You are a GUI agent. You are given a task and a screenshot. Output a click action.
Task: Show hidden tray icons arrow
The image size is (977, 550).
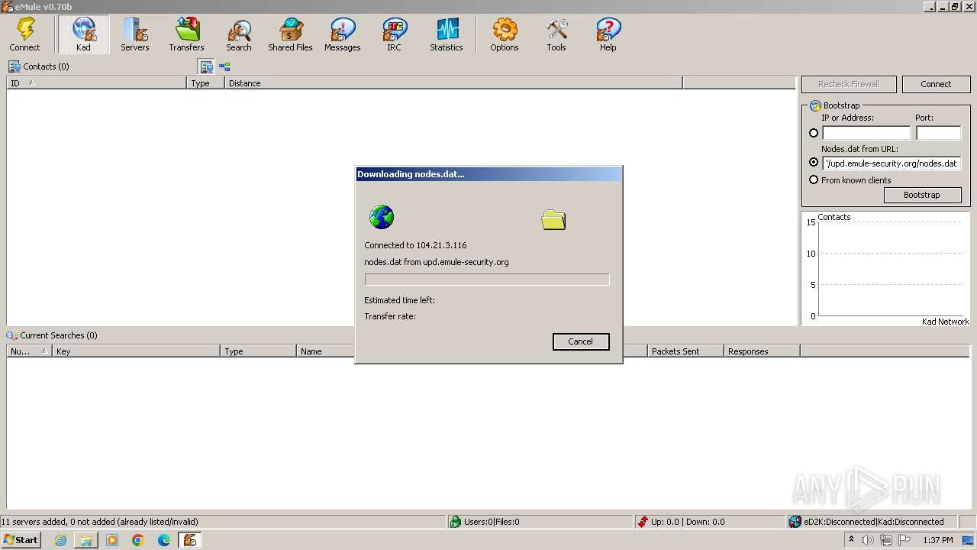(851, 539)
